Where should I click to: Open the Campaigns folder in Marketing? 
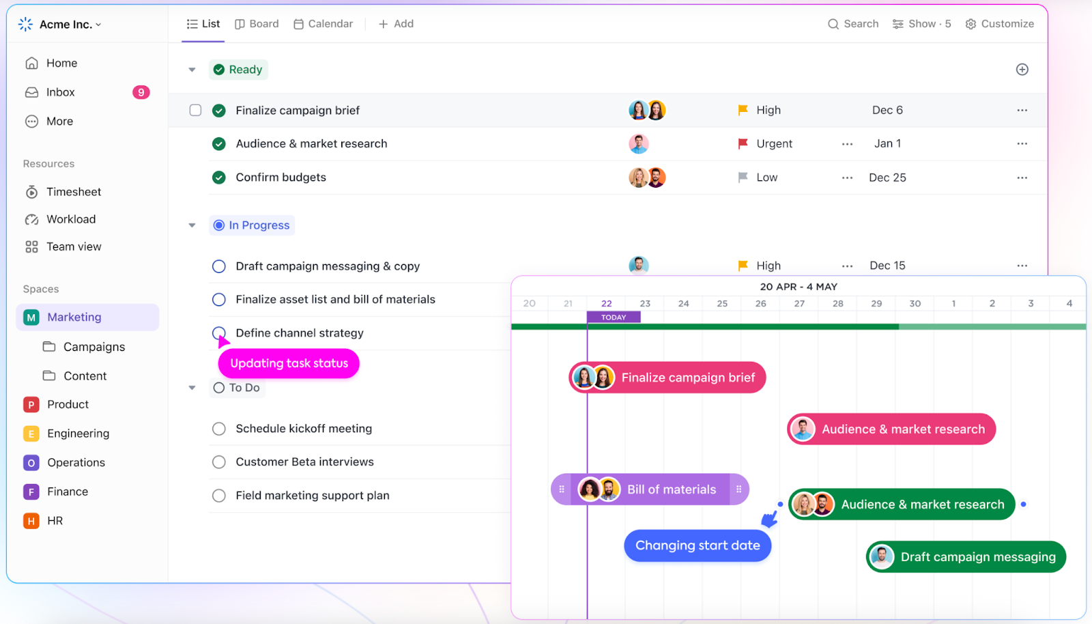(94, 347)
